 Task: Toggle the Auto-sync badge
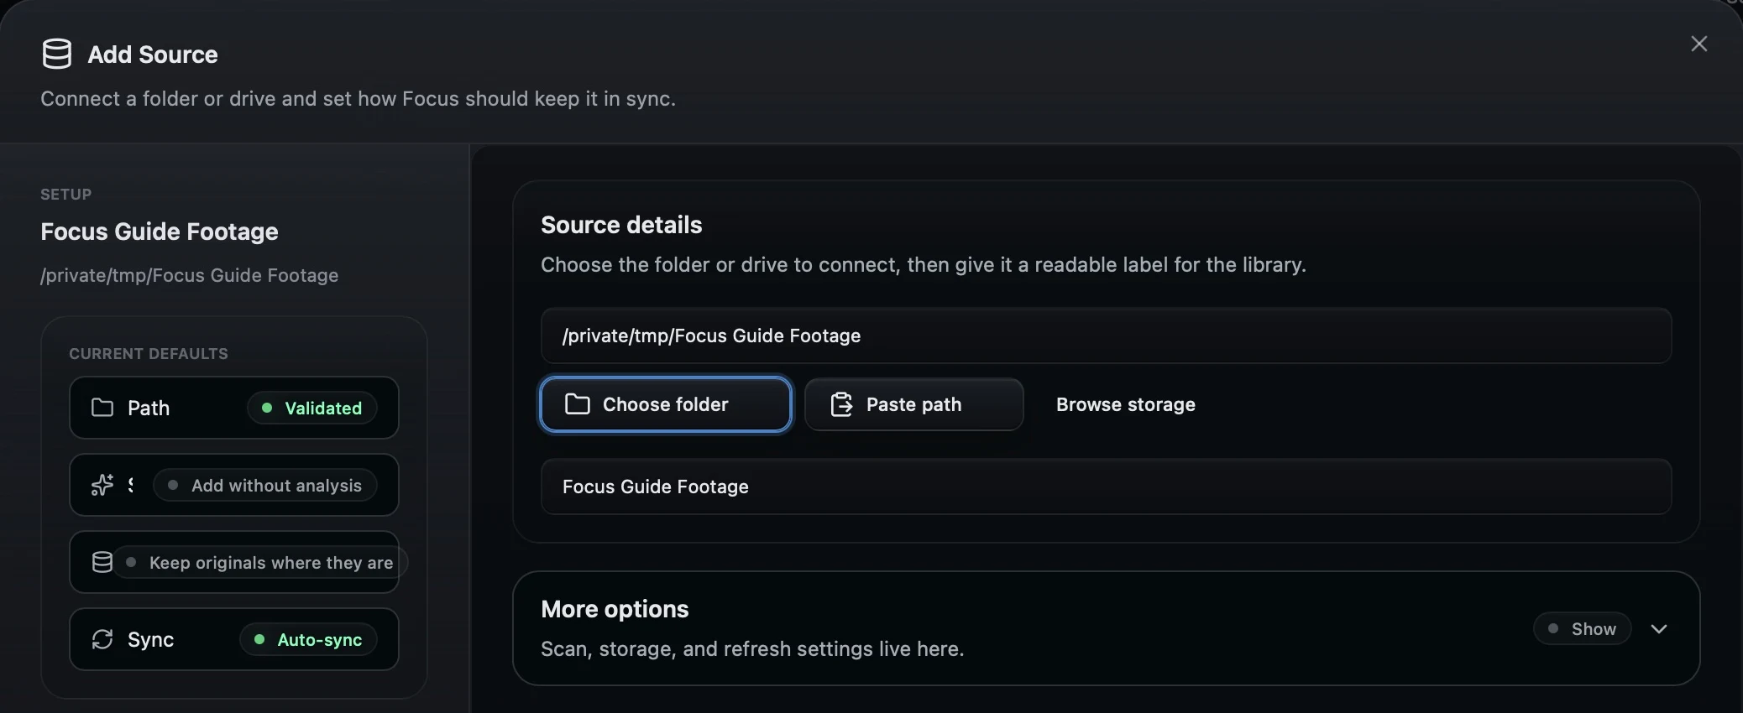click(309, 639)
